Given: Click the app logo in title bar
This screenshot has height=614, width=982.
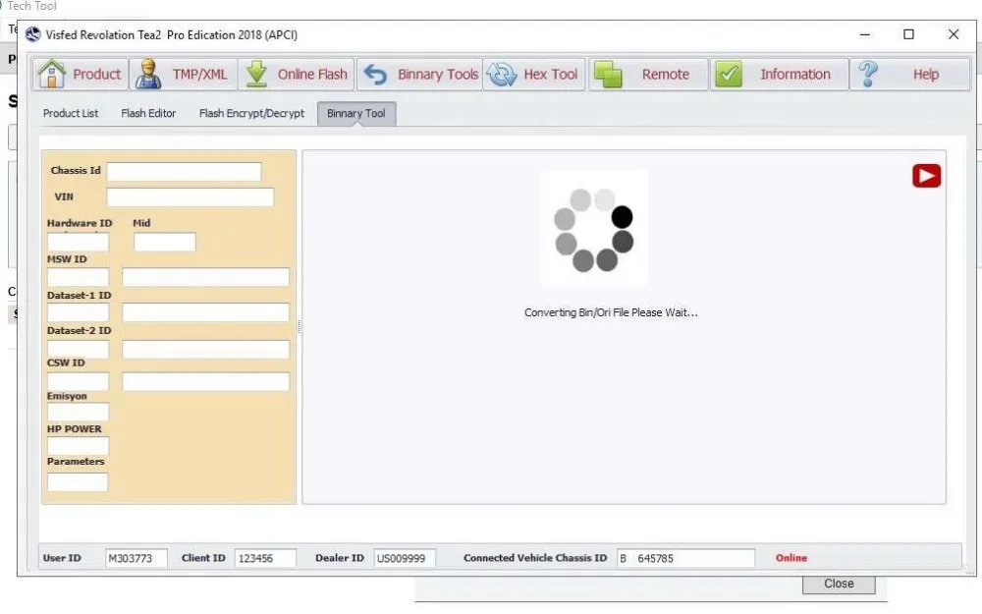Looking at the screenshot, I should pyautogui.click(x=32, y=34).
